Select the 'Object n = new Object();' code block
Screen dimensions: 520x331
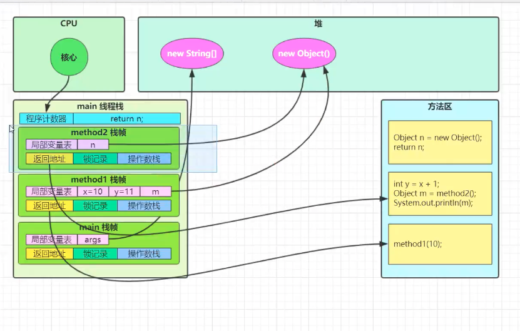(x=440, y=142)
